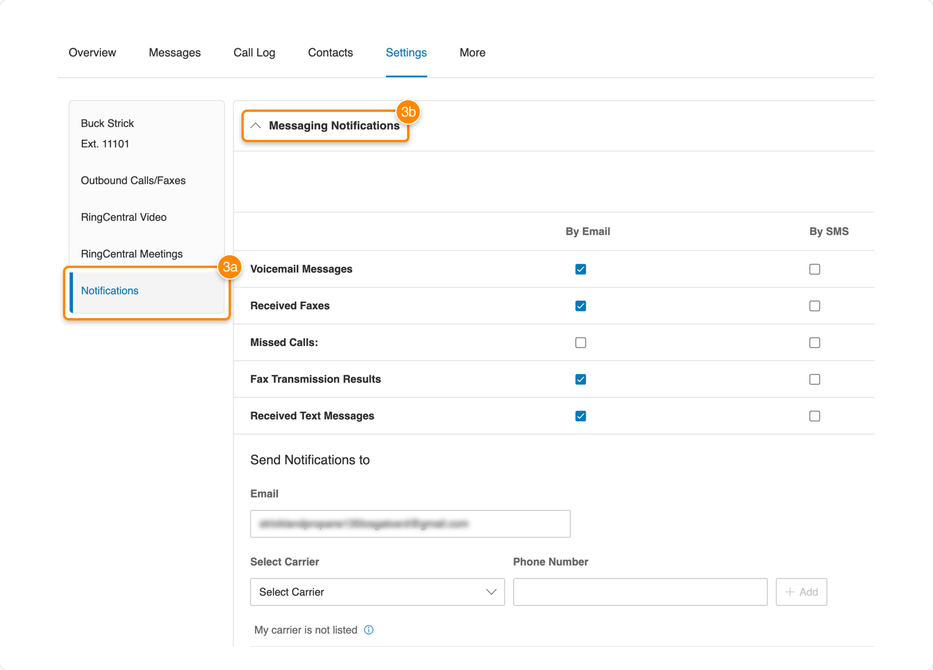Open the Select Carrier dropdown
The height and width of the screenshot is (670, 933).
point(377,592)
